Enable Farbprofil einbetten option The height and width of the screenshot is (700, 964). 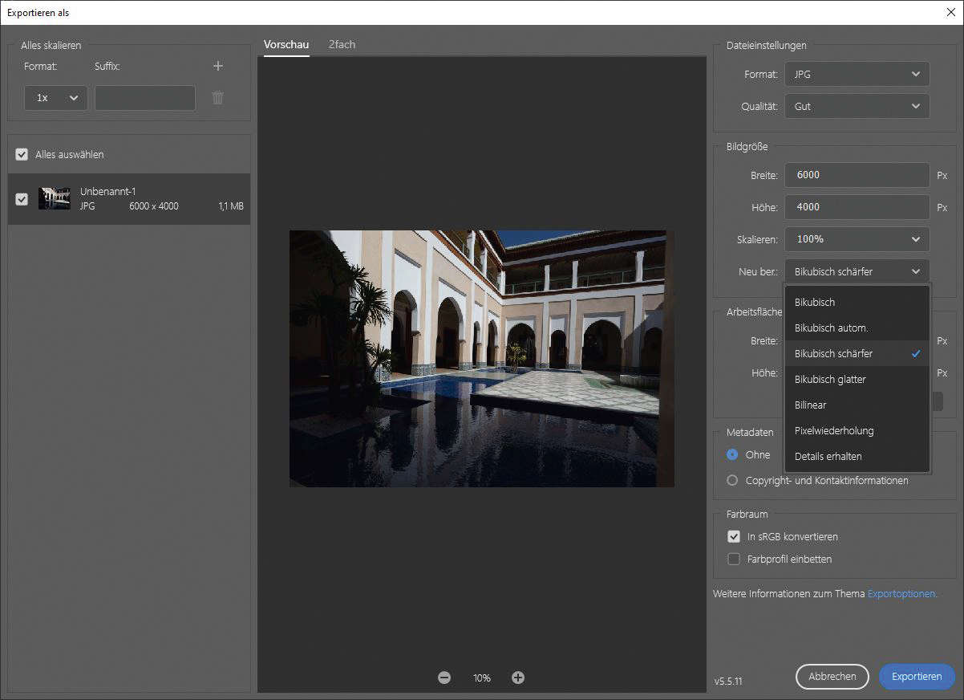pyautogui.click(x=733, y=559)
